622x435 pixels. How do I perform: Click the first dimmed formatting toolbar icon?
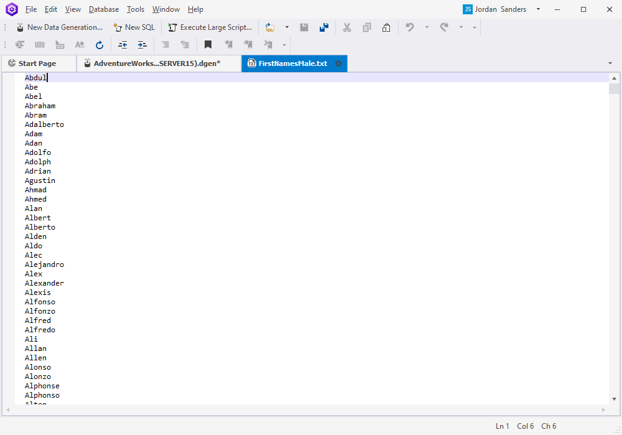tap(20, 45)
